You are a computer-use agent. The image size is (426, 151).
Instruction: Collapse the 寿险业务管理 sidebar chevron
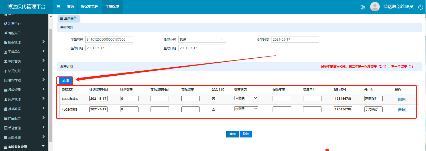[x=43, y=146]
